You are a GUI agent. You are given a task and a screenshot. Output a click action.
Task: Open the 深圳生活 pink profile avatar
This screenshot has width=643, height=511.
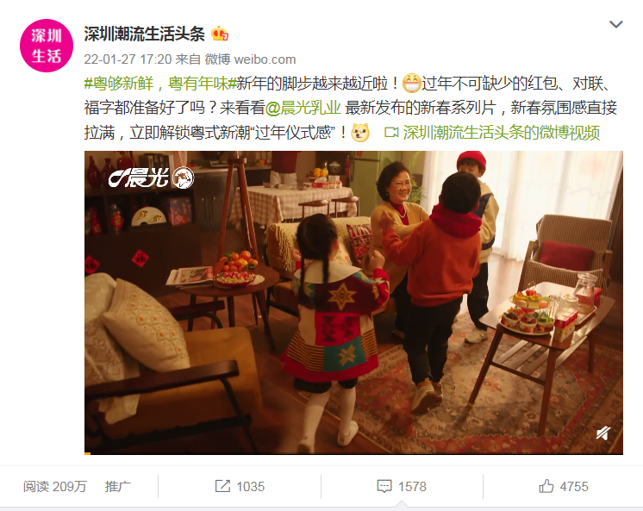pyautogui.click(x=47, y=46)
